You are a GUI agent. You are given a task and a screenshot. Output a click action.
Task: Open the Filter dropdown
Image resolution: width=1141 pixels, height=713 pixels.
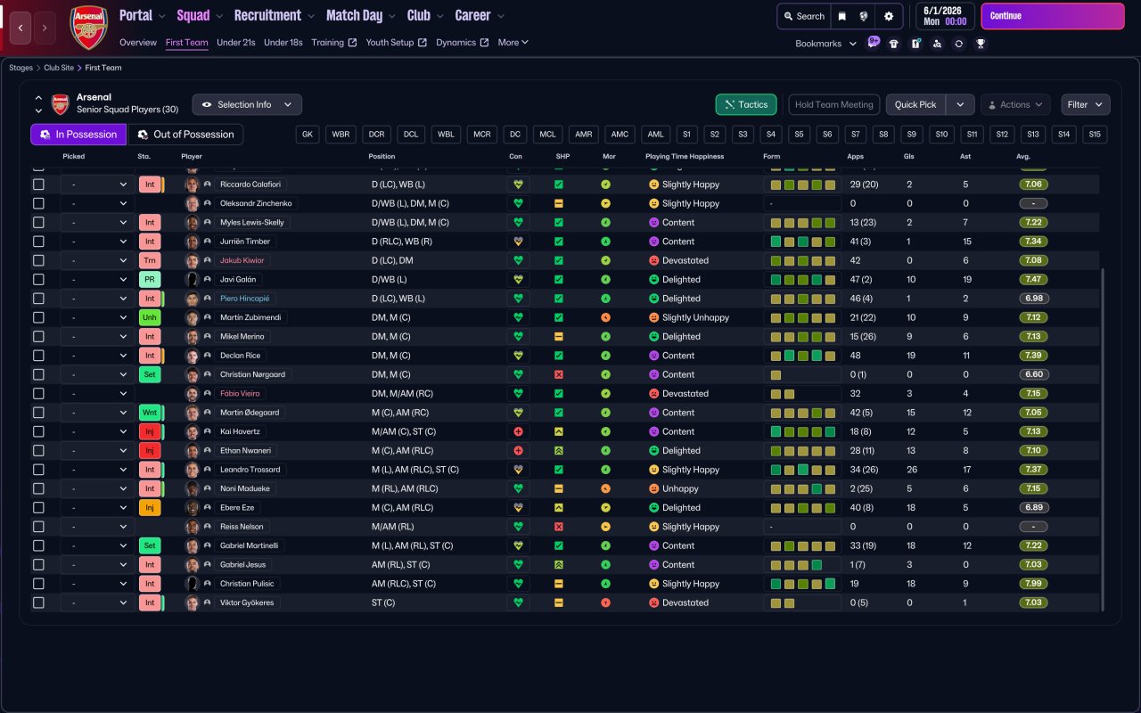(1086, 104)
